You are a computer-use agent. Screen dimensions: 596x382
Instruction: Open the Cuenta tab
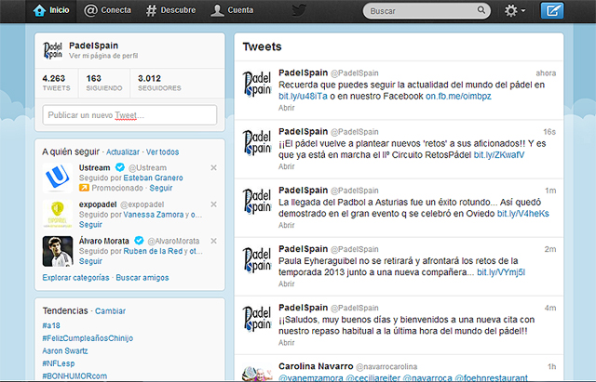[232, 10]
